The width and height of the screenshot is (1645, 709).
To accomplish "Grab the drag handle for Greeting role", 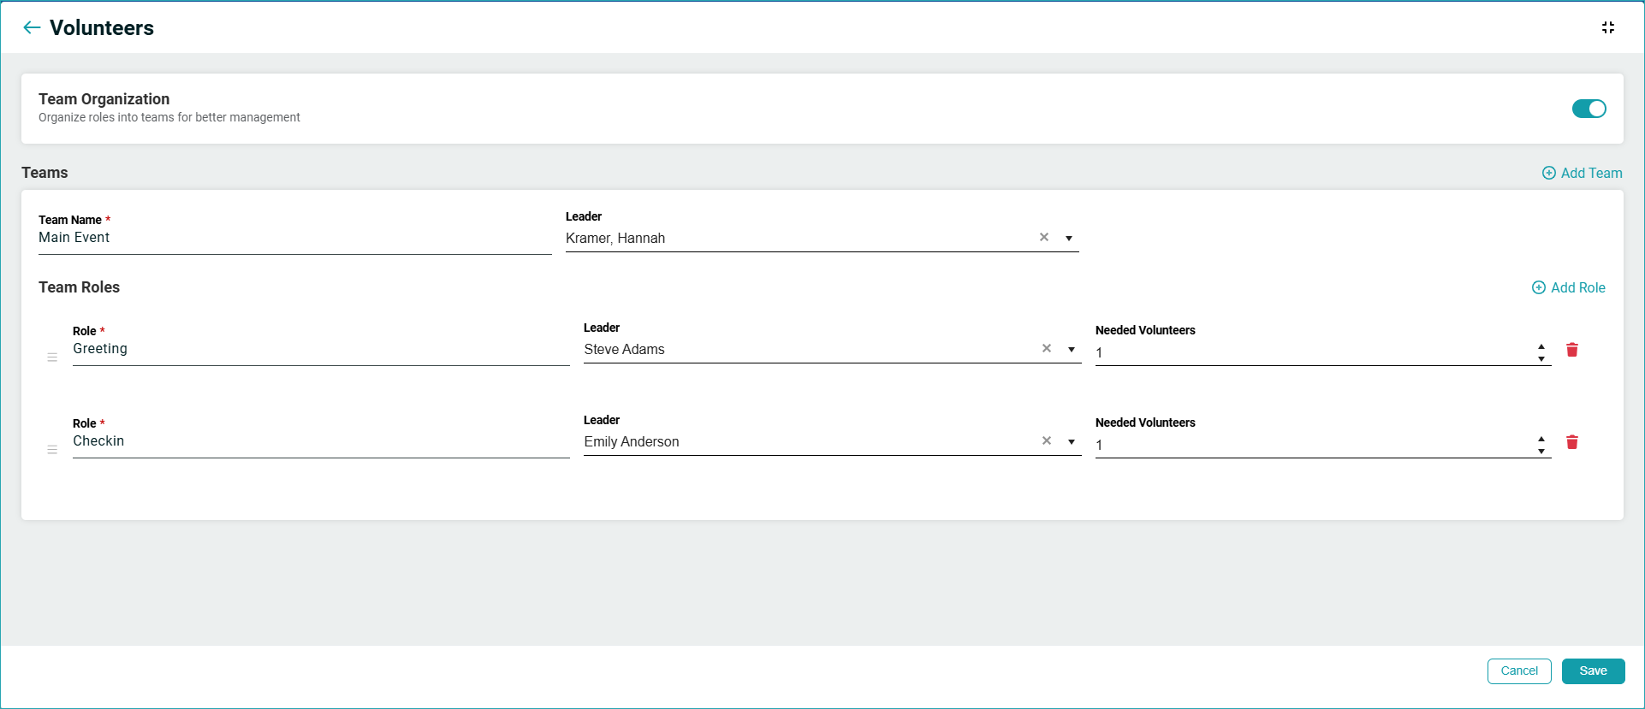I will pos(52,357).
